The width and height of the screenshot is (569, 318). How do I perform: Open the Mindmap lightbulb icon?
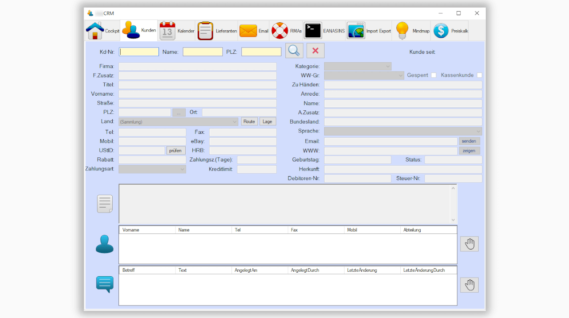tap(402, 31)
